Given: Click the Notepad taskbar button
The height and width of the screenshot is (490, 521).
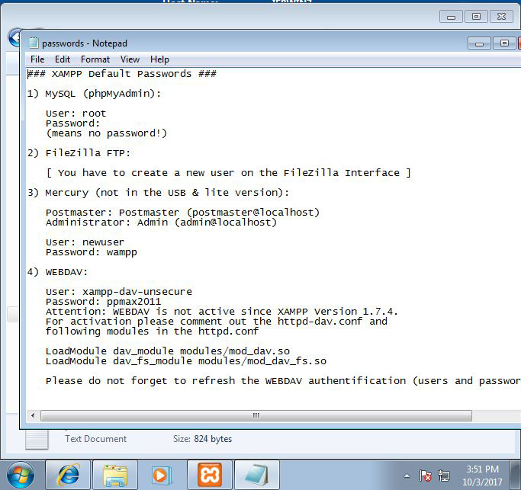Looking at the screenshot, I should [257, 475].
